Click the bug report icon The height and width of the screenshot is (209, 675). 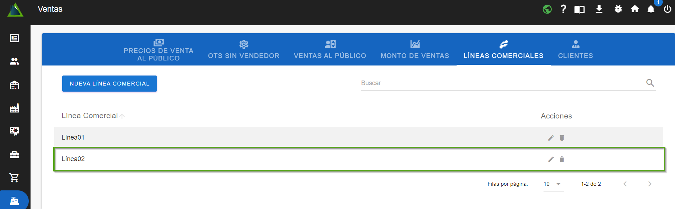618,9
